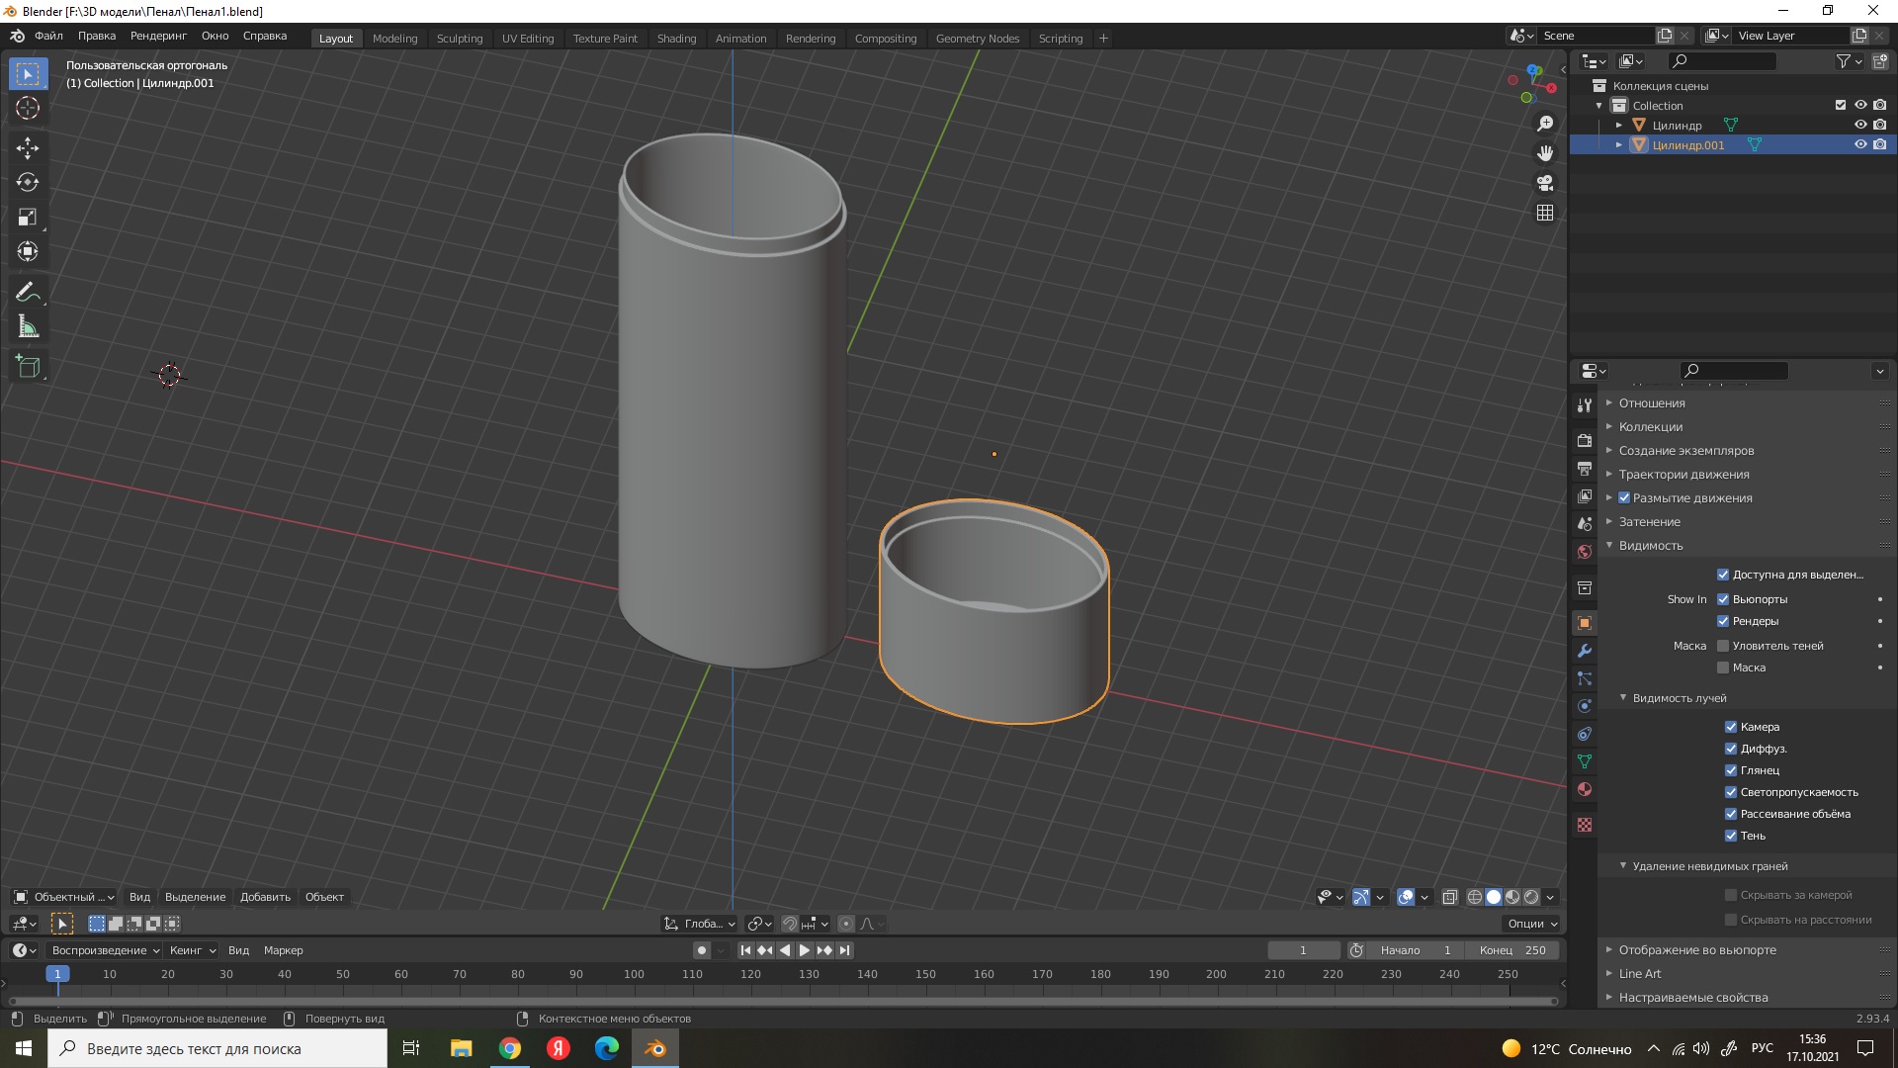Select the Scale tool
The height and width of the screenshot is (1068, 1898).
28,218
